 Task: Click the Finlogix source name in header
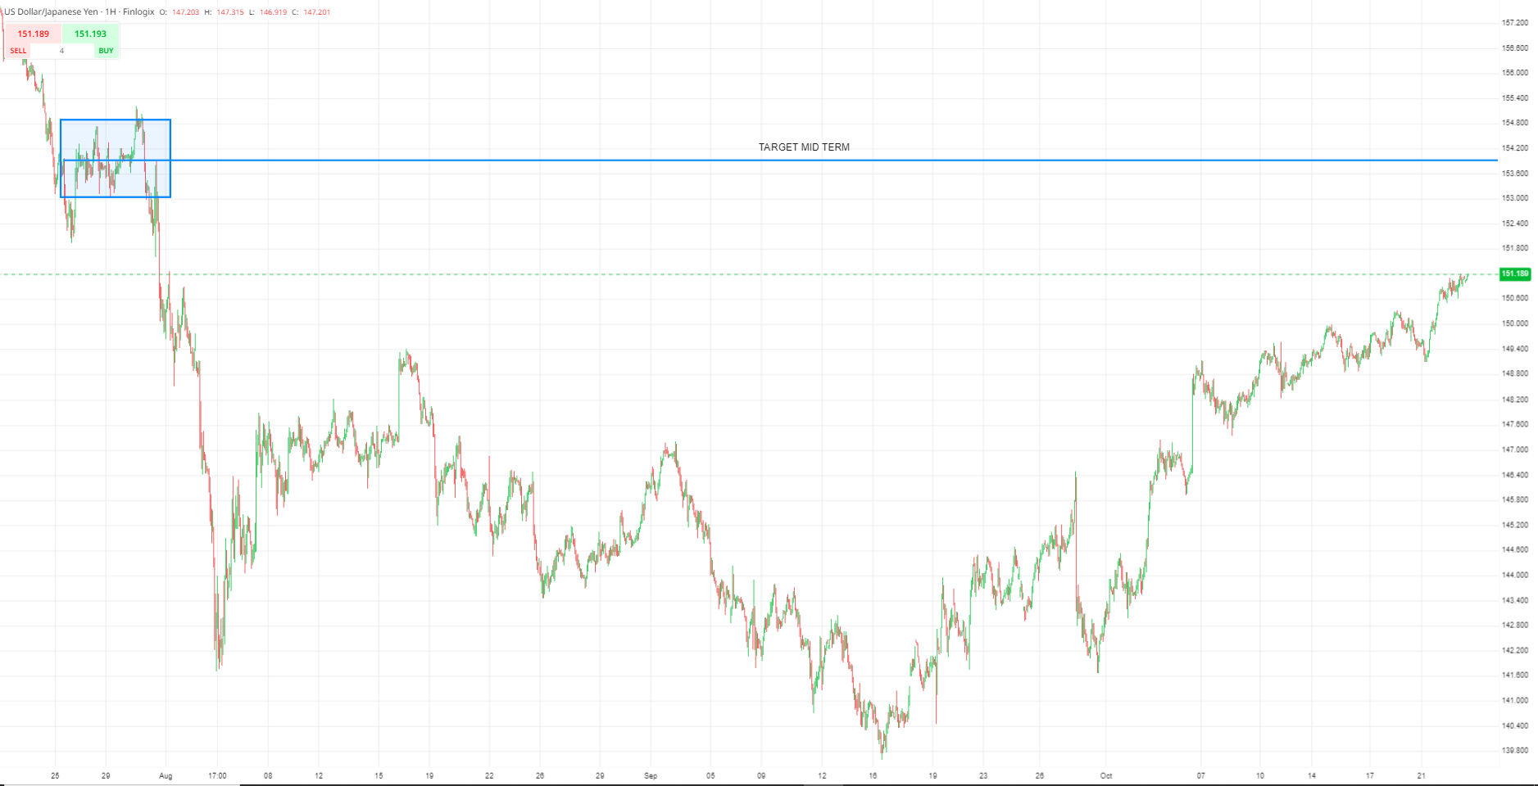coord(138,12)
